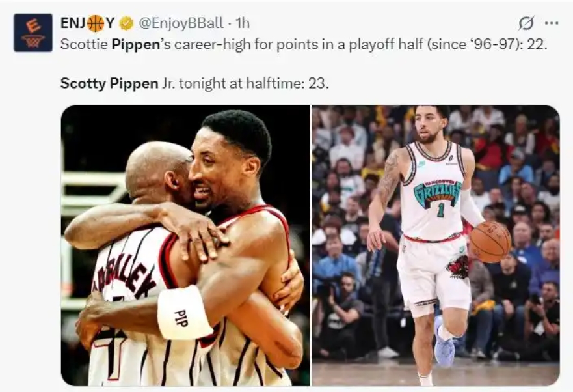Click the Grizzlies jersey number 1
573x392 pixels.
(x=441, y=210)
